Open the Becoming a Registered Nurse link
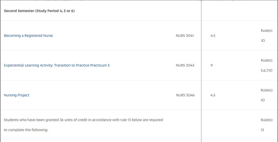Image resolution: width=278 pixels, height=142 pixels. click(28, 36)
